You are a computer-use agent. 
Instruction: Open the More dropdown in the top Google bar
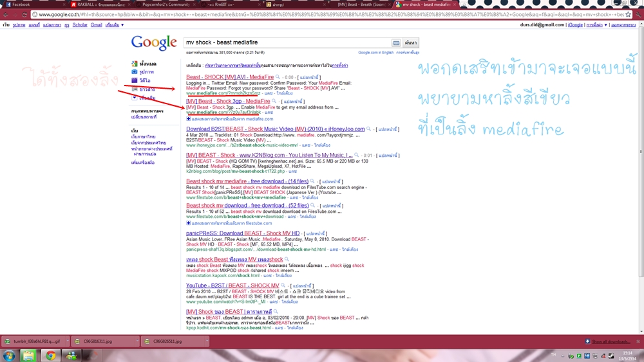click(x=115, y=25)
